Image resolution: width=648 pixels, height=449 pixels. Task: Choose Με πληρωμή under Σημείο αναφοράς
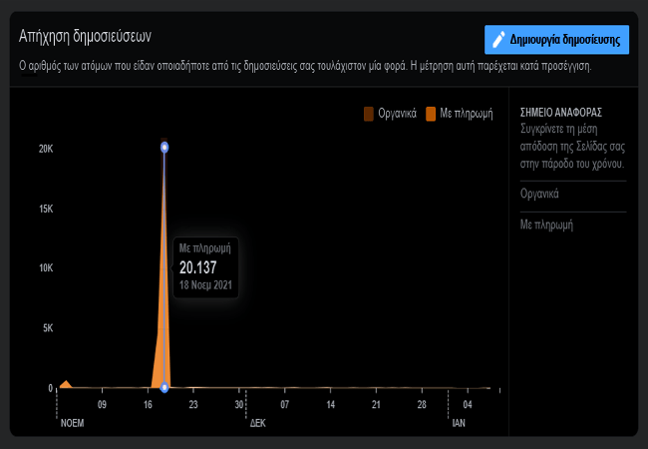(546, 224)
